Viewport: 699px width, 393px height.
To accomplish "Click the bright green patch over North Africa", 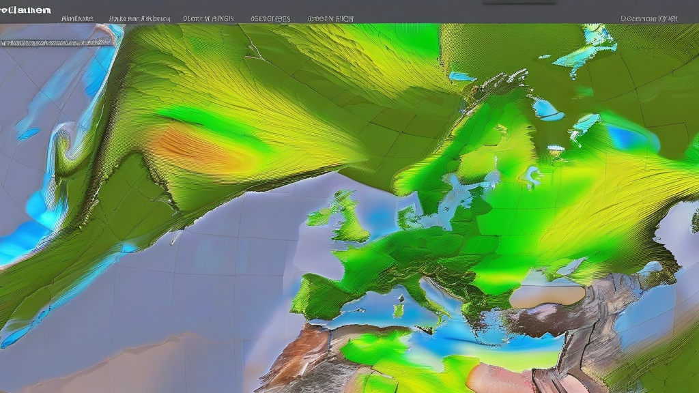I will [375, 351].
